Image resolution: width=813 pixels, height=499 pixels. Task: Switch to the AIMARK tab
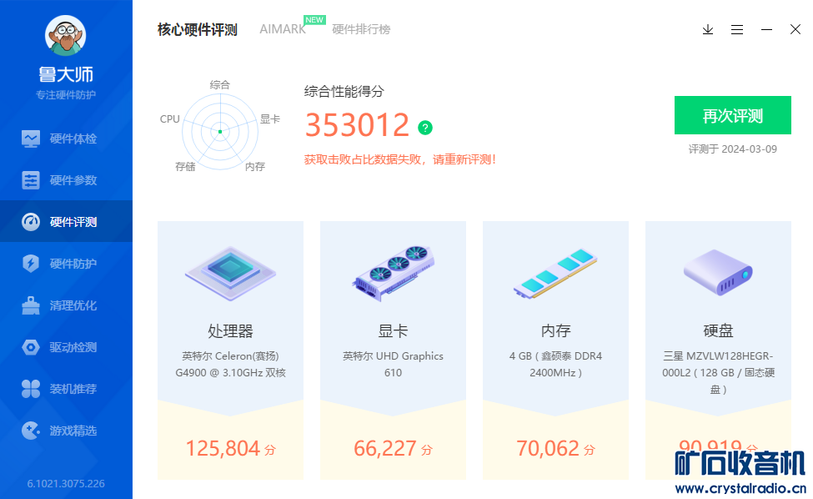pyautogui.click(x=283, y=29)
